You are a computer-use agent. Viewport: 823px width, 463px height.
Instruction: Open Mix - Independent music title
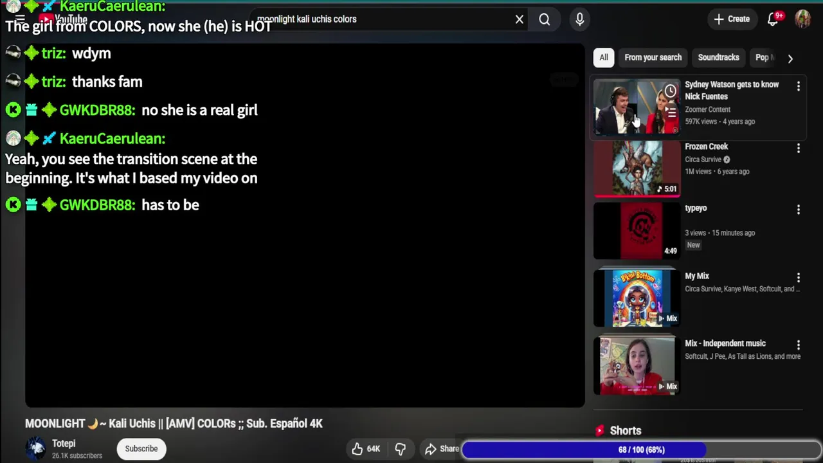point(725,343)
